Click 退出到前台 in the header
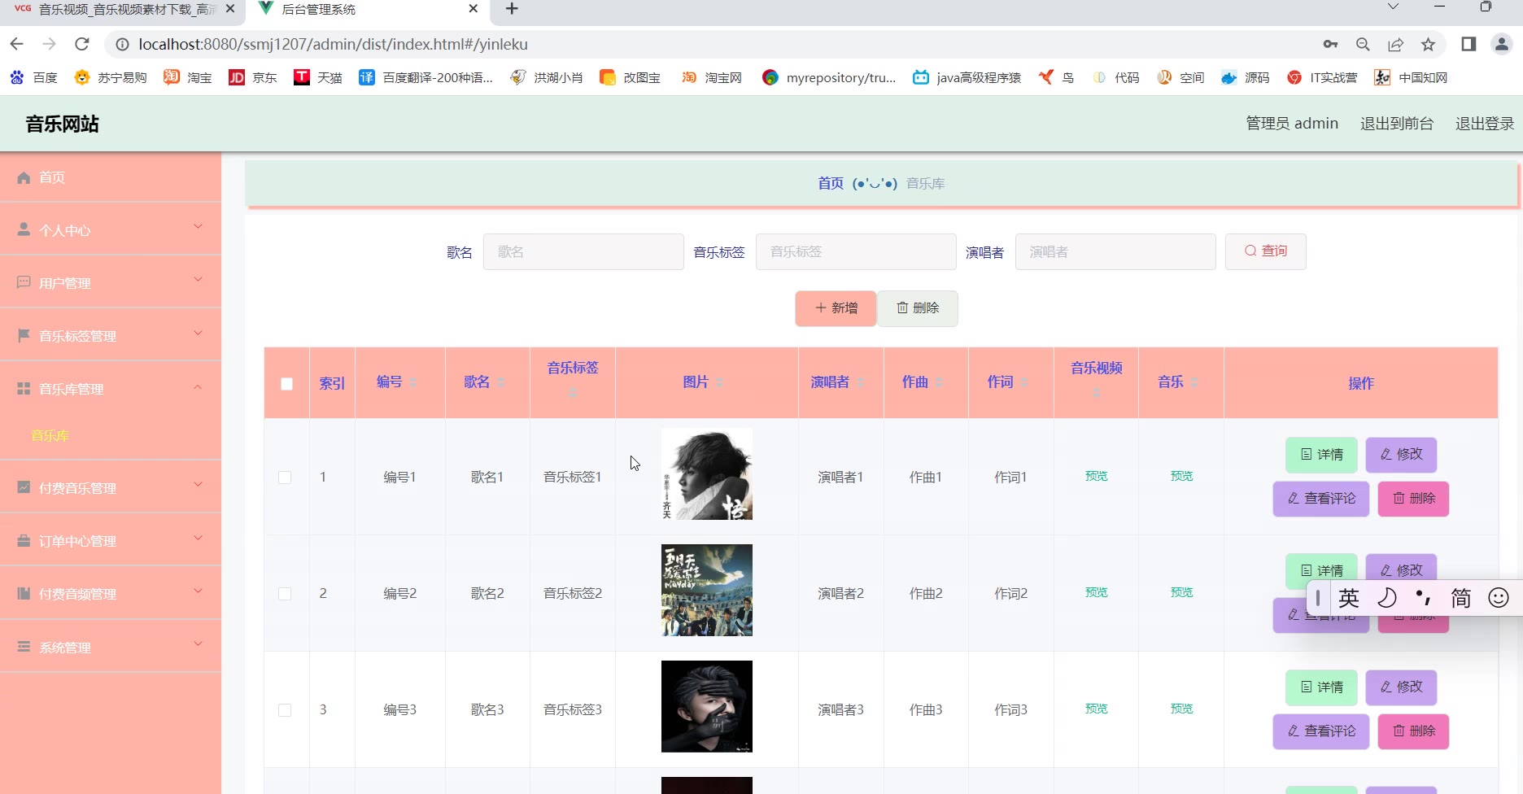 (x=1397, y=124)
